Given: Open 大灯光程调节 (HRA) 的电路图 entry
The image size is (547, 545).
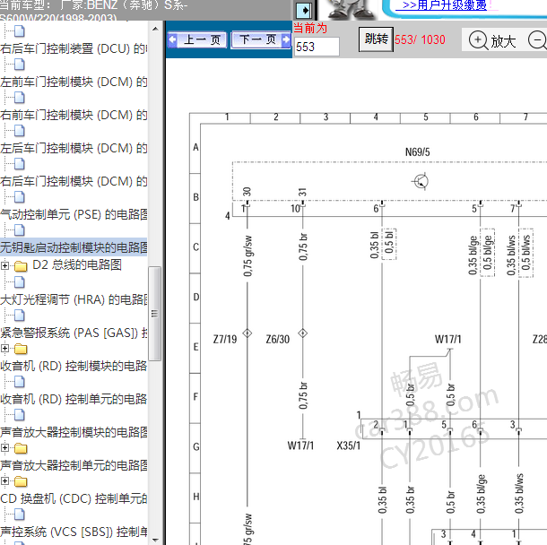Looking at the screenshot, I should (74, 299).
